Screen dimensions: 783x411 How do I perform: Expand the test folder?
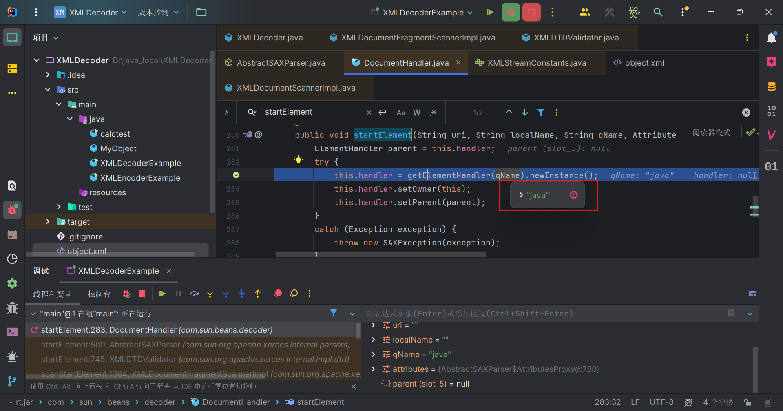pyautogui.click(x=59, y=207)
